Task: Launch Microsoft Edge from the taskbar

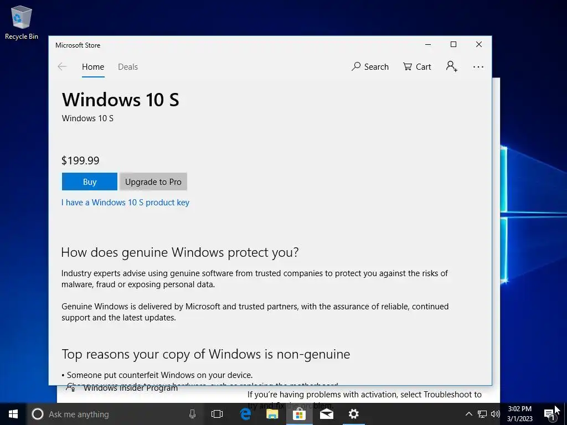Action: (x=245, y=414)
